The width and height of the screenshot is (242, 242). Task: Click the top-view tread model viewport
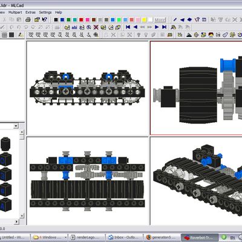point(88,181)
